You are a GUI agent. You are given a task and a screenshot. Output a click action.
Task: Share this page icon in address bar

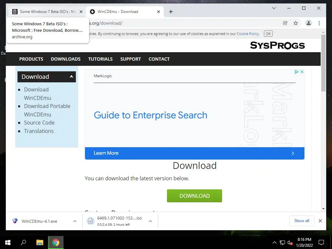click(285, 23)
